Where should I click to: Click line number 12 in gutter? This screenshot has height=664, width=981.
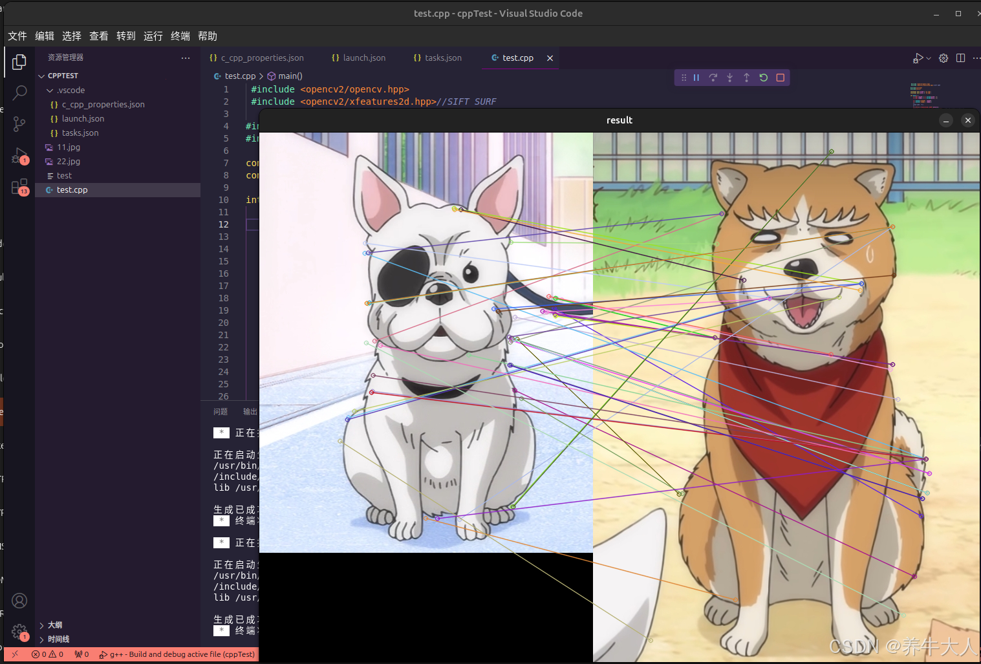coord(224,224)
